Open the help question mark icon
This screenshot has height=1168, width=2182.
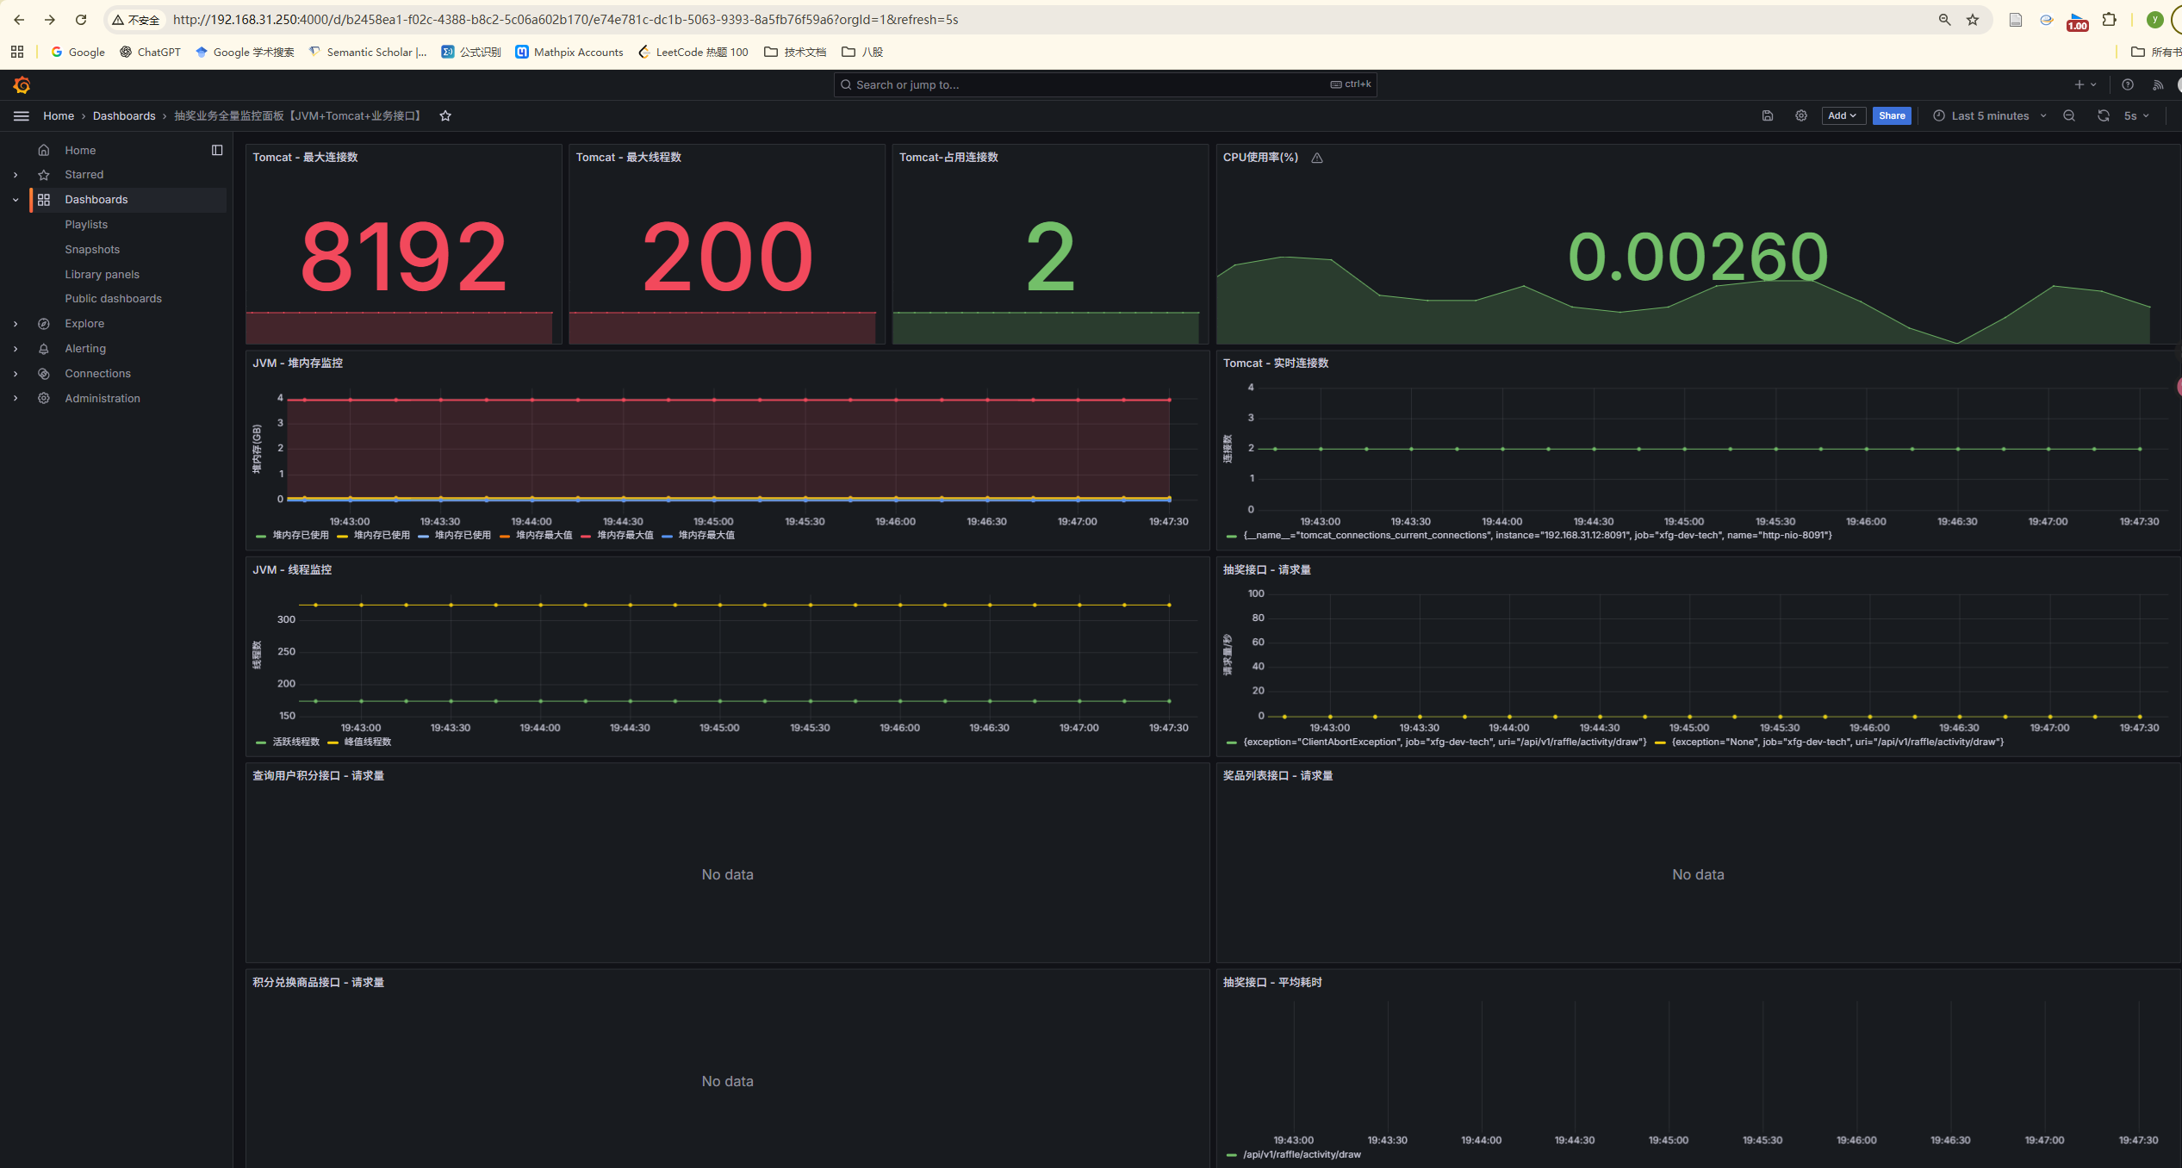2127,84
